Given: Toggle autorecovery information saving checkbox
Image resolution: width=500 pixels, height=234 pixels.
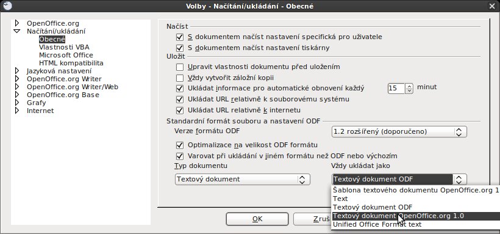Looking at the screenshot, I should click(180, 88).
